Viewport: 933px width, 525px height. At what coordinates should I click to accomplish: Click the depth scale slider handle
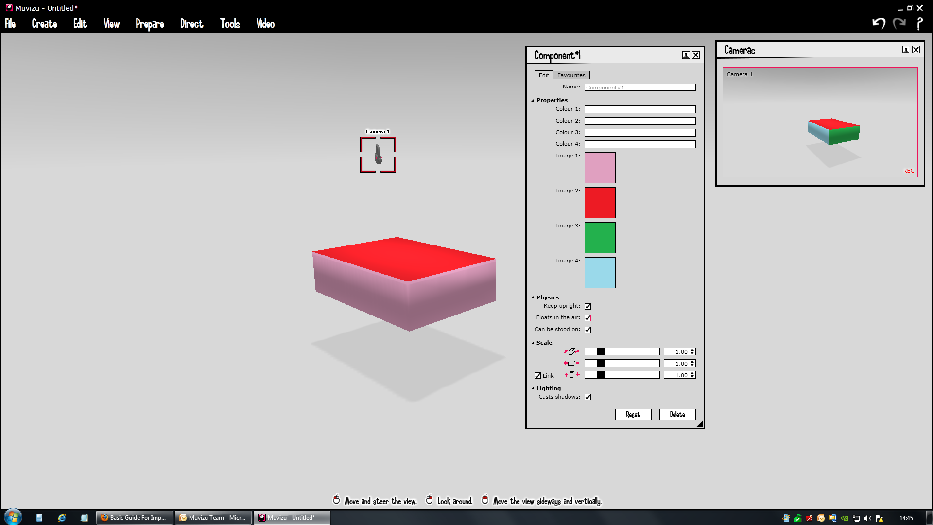(x=601, y=351)
